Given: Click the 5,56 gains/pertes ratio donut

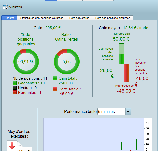Looking at the screenshot, I should tap(67, 62).
